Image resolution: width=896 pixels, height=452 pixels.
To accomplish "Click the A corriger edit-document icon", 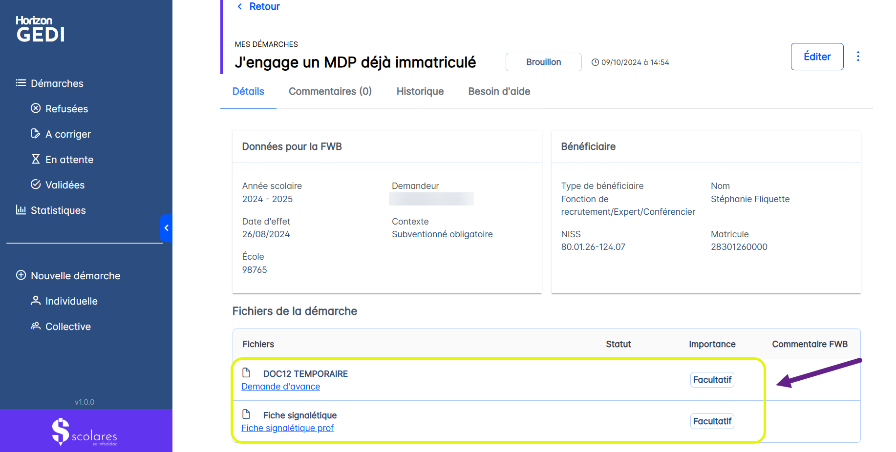I will 36,134.
